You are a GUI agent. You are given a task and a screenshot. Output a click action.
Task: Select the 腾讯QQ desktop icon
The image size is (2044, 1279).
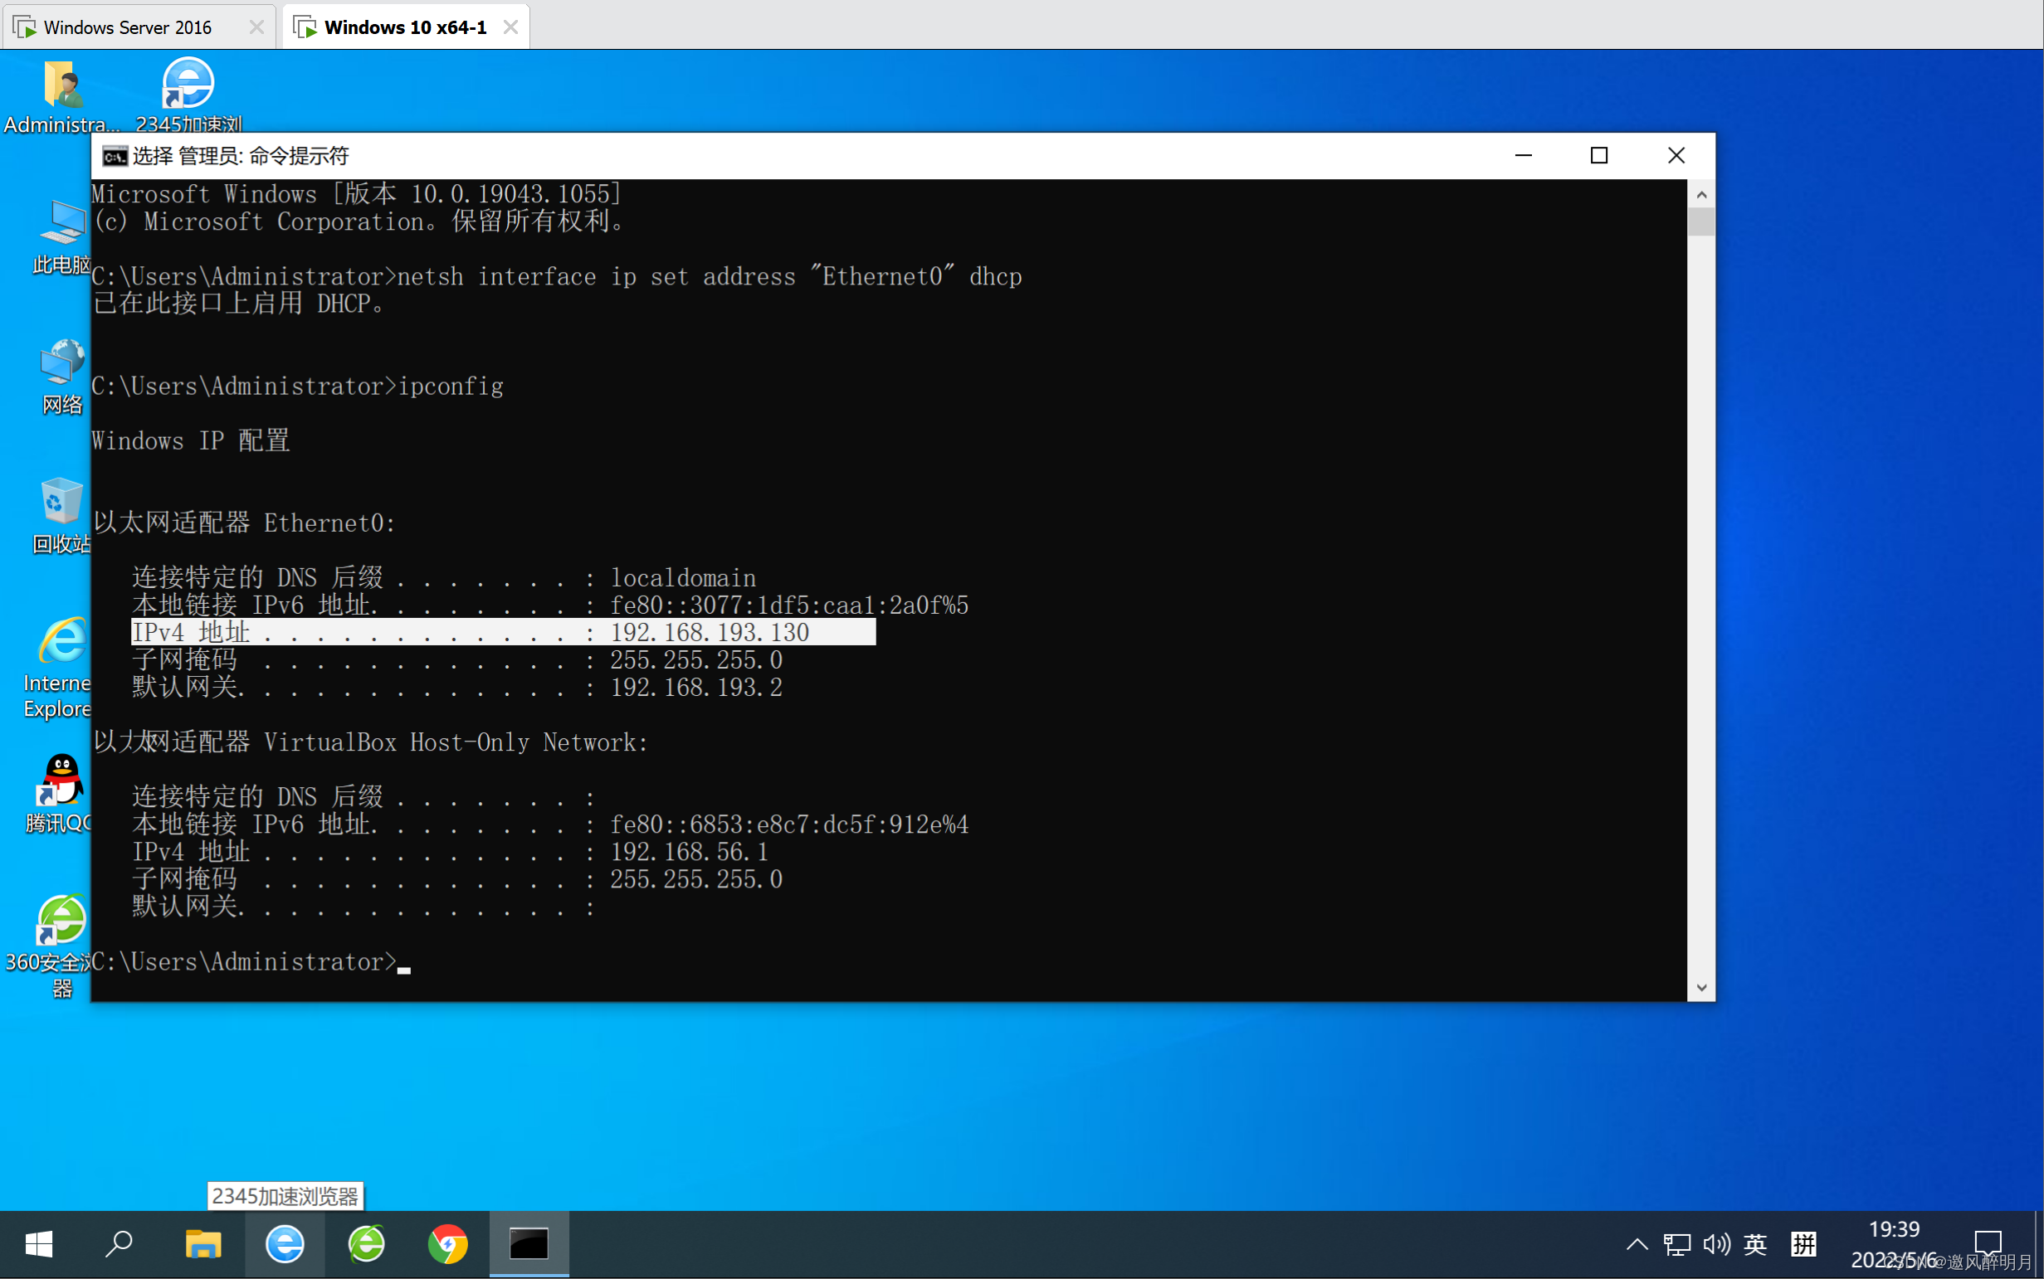(59, 794)
